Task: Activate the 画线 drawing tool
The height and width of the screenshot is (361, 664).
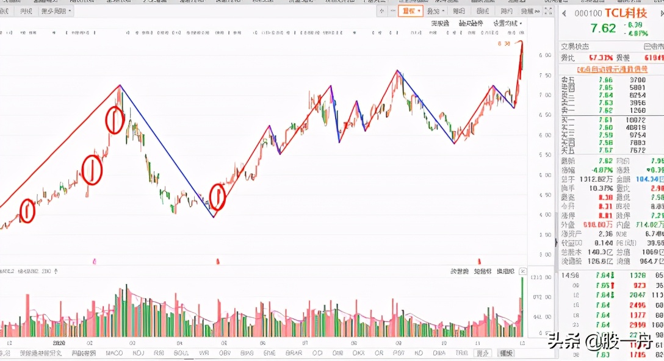Action: click(x=458, y=11)
